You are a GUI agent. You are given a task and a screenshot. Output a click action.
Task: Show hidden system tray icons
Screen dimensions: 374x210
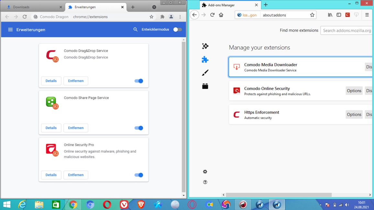click(x=320, y=205)
